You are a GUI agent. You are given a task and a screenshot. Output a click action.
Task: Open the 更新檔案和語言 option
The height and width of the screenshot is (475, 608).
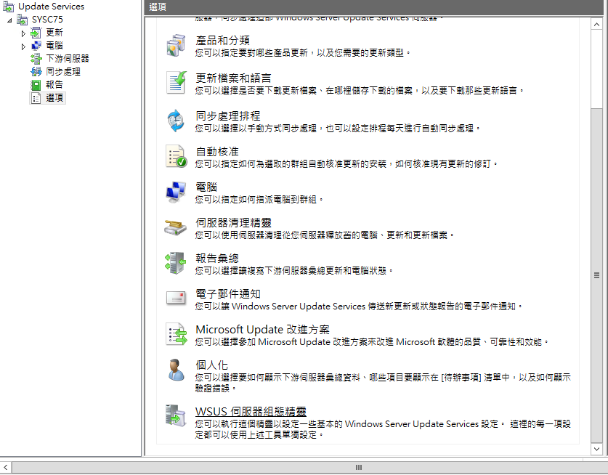(x=233, y=78)
